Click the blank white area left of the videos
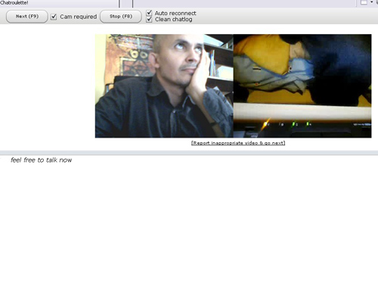This screenshot has width=378, height=285. click(48, 86)
